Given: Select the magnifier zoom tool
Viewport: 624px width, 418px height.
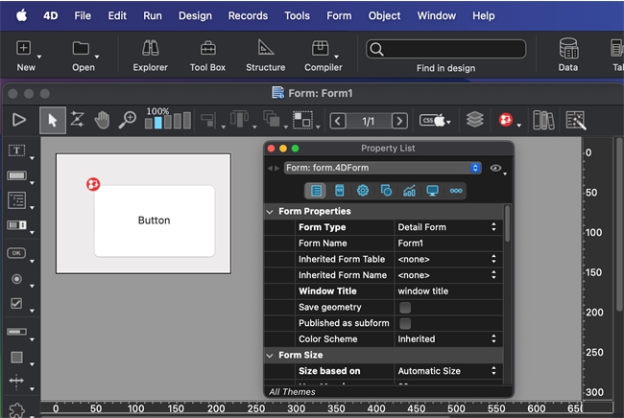Looking at the screenshot, I should pyautogui.click(x=127, y=120).
